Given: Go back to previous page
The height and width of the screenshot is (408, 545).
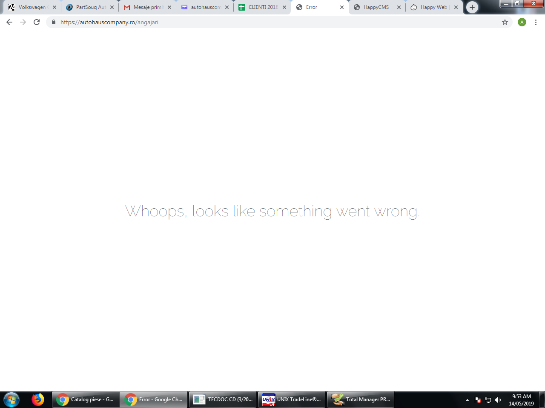Looking at the screenshot, I should (9, 22).
